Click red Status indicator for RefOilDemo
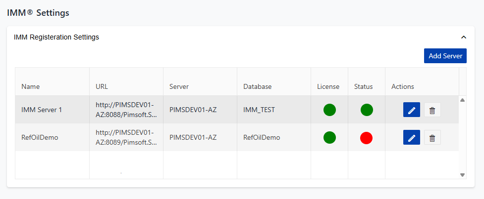 click(x=367, y=137)
